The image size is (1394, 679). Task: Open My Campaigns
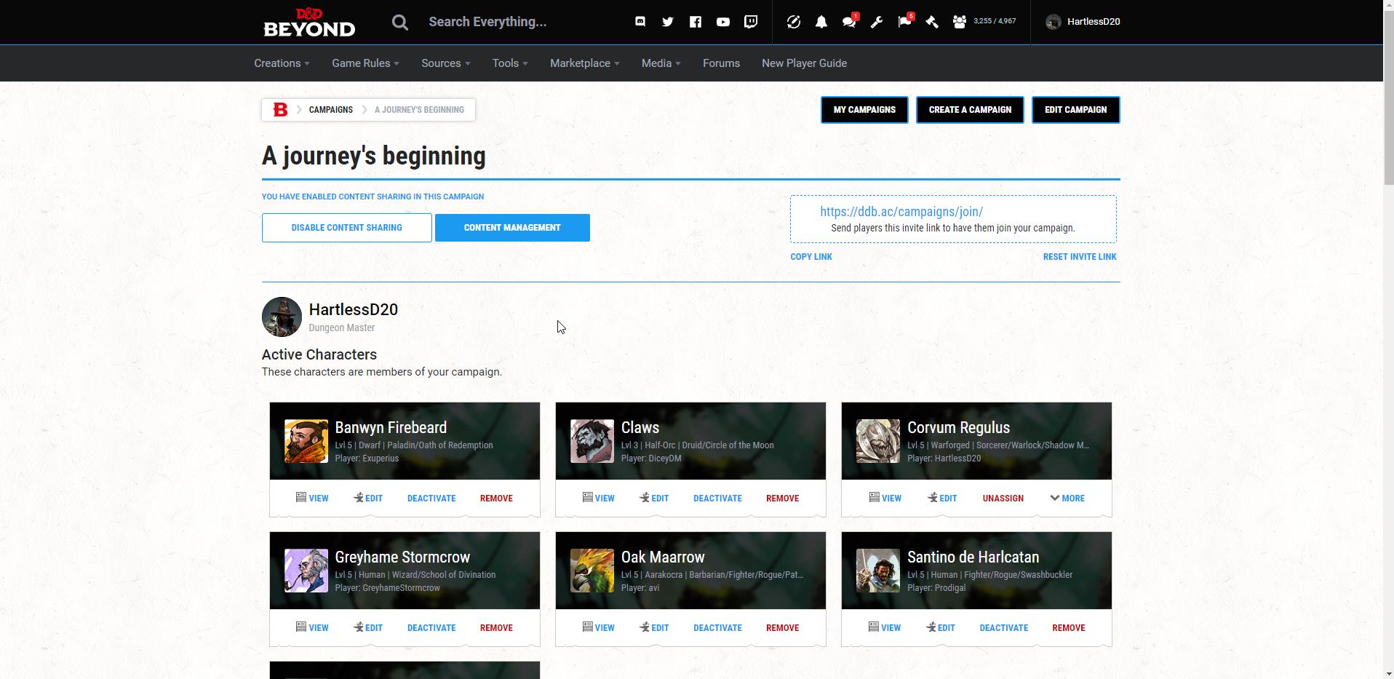pos(864,110)
